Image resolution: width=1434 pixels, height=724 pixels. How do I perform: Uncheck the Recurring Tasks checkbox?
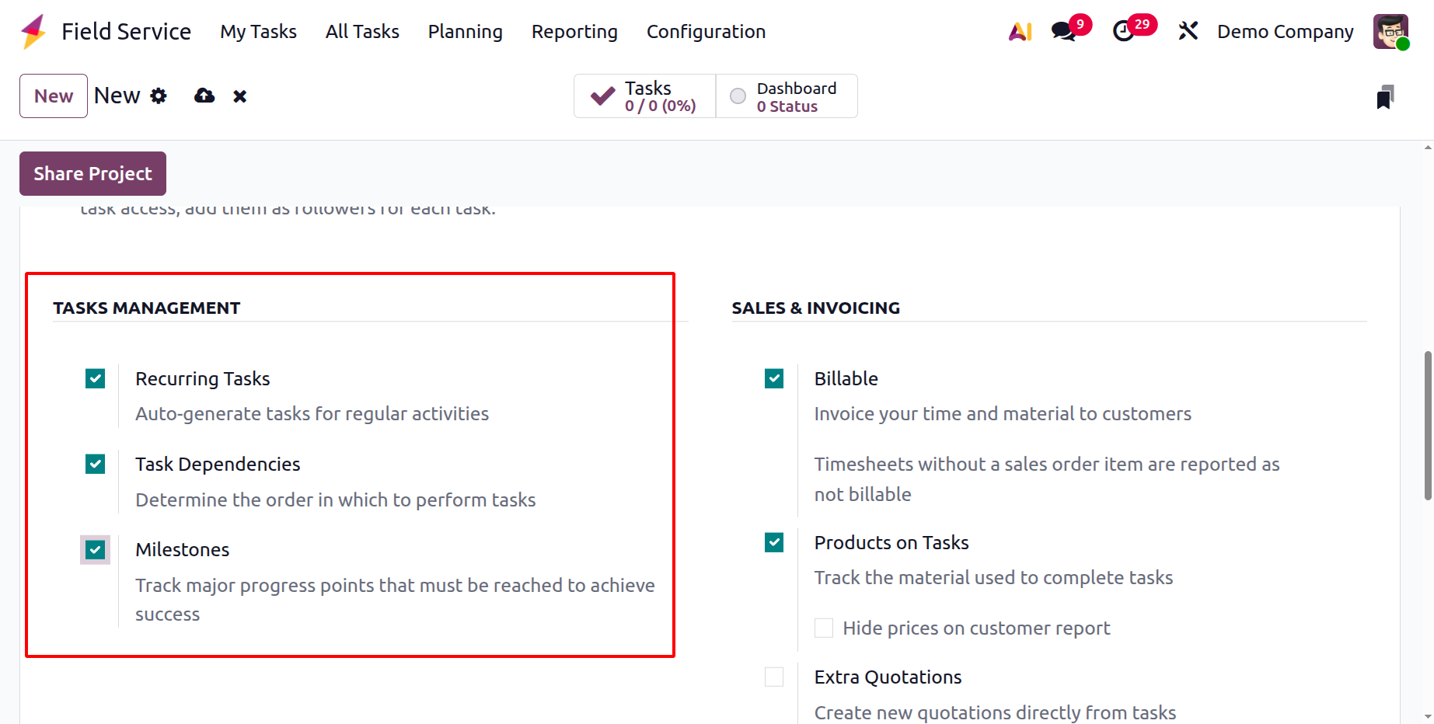coord(96,378)
